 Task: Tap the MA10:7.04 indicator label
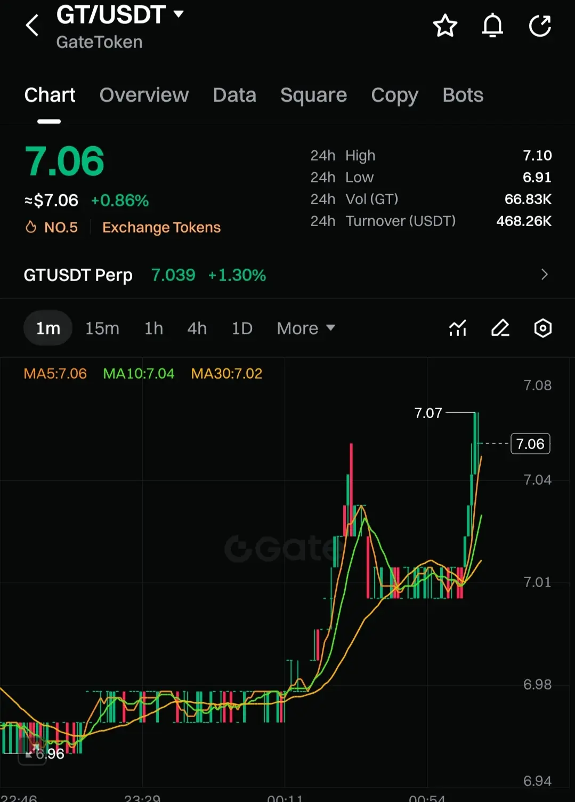[x=139, y=373]
